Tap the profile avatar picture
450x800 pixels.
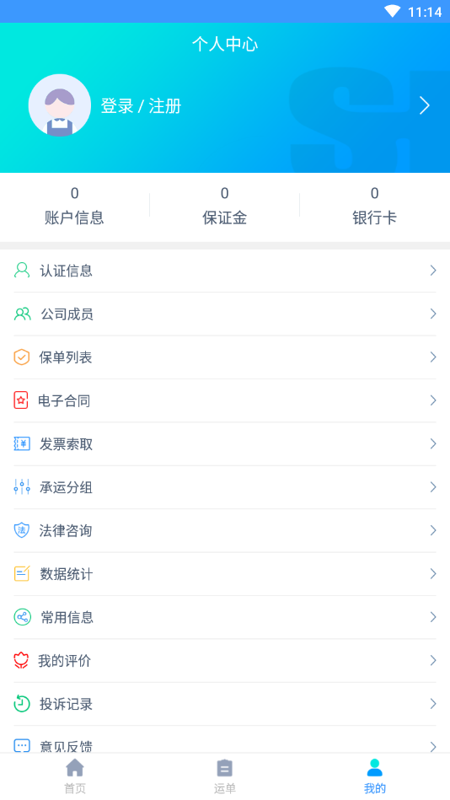60,105
